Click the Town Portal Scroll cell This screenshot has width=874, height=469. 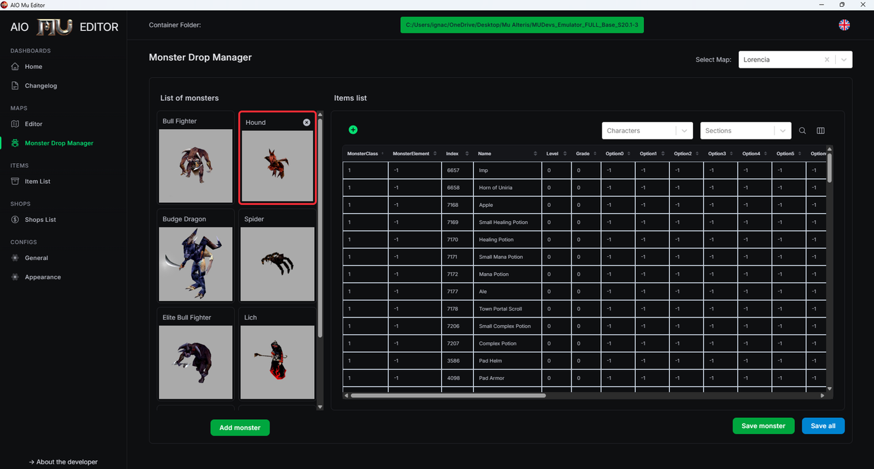[x=508, y=309]
